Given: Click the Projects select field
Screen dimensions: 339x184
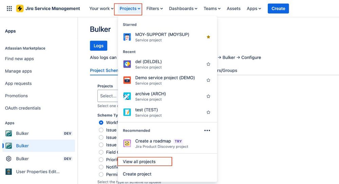Looking at the screenshot, I should 108,96.
